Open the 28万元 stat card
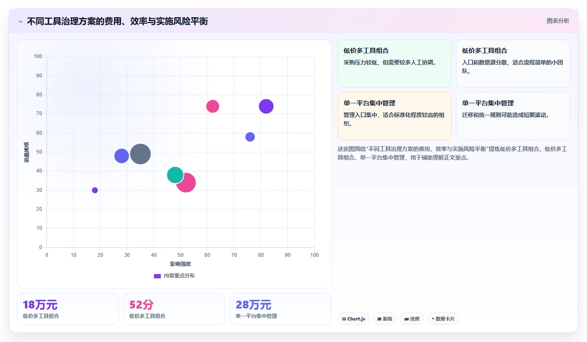 pyautogui.click(x=280, y=309)
